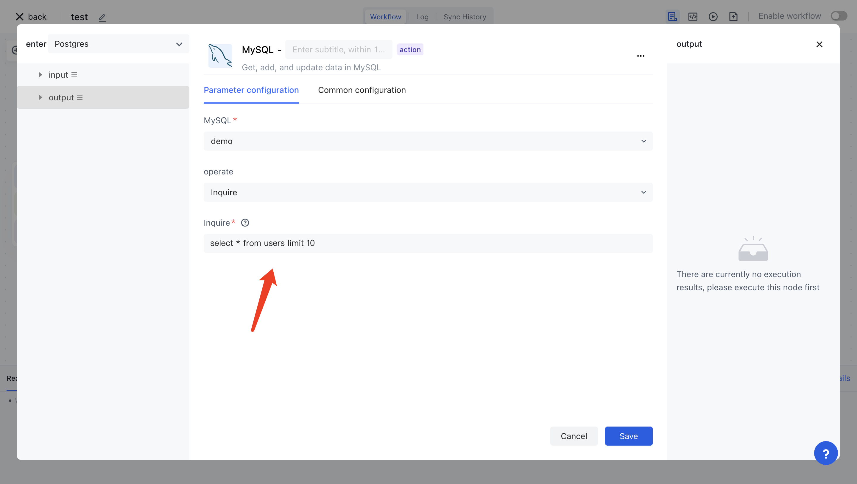
Task: Switch to the Sync History tab
Action: (x=465, y=17)
